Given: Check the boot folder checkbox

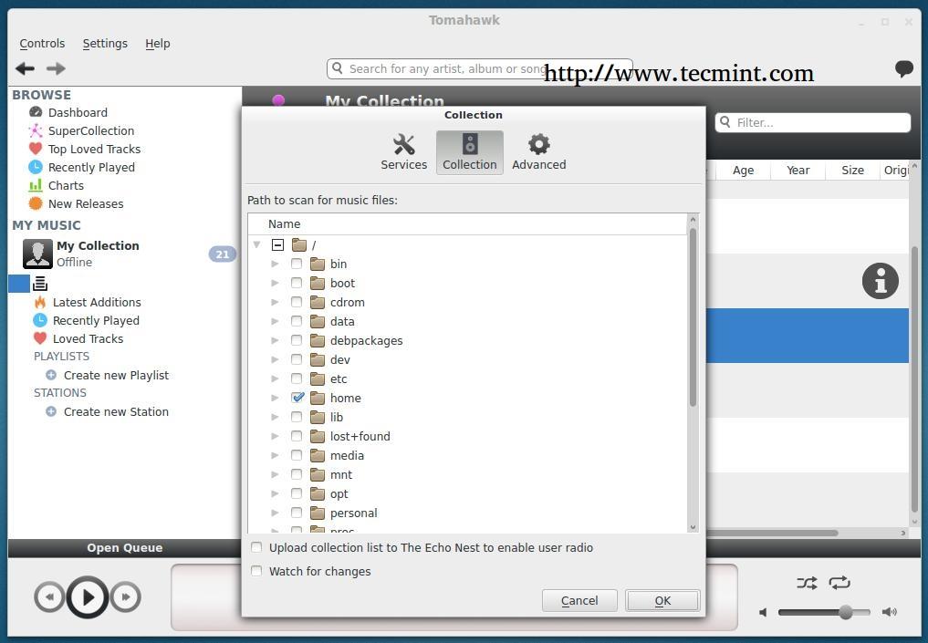Looking at the screenshot, I should click(297, 283).
